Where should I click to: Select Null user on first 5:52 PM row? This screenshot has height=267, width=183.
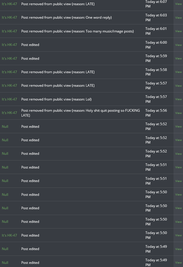tap(5, 127)
